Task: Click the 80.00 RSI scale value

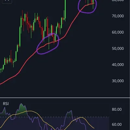Action: pos(117,110)
